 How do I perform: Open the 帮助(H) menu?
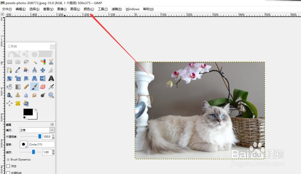pos(148,9)
